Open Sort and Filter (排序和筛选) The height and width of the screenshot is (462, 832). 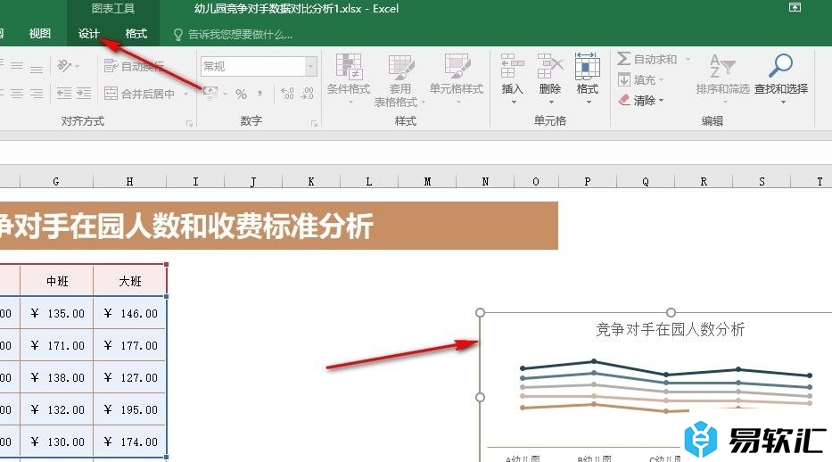click(x=722, y=78)
